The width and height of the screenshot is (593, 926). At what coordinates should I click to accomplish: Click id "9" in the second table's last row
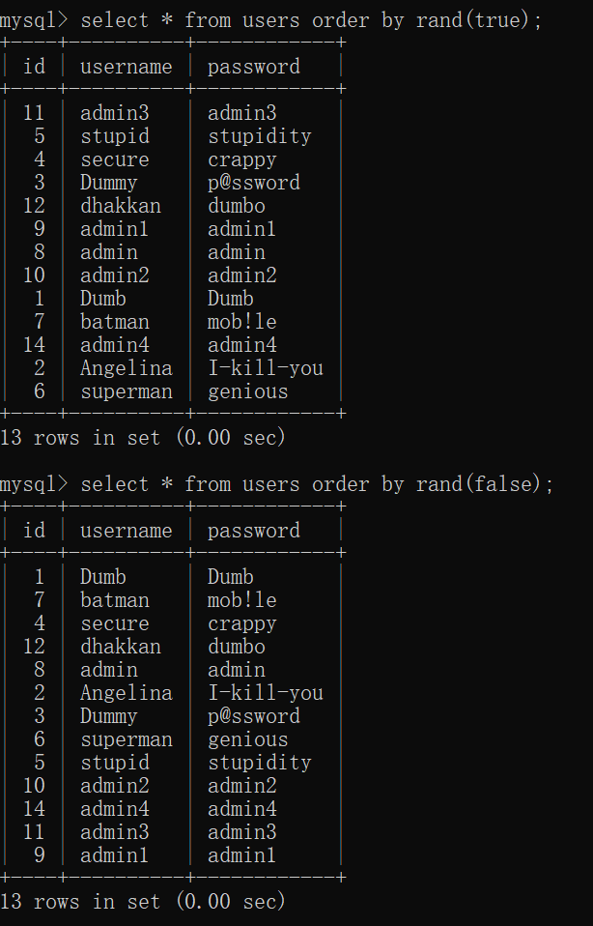click(x=40, y=855)
